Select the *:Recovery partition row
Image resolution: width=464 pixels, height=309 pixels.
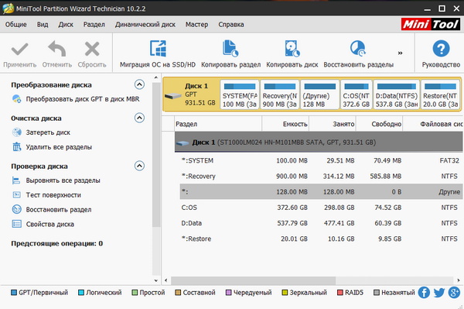(321, 177)
